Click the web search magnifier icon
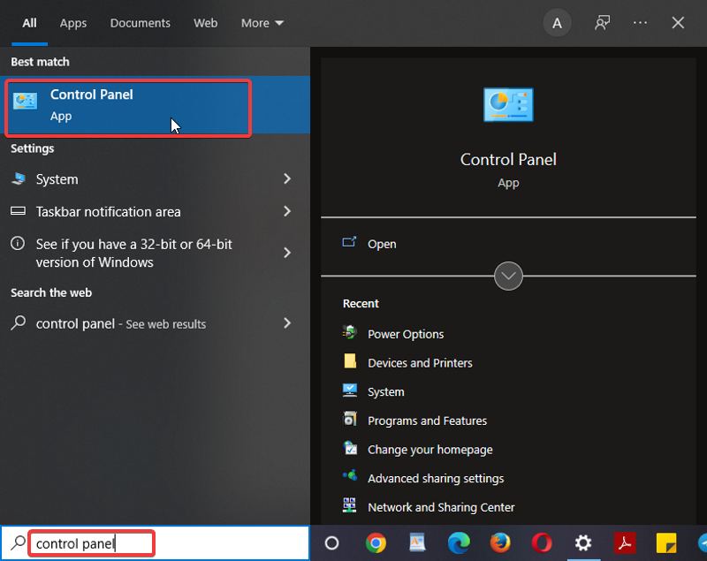Screen dimensions: 707x561 (x=18, y=322)
